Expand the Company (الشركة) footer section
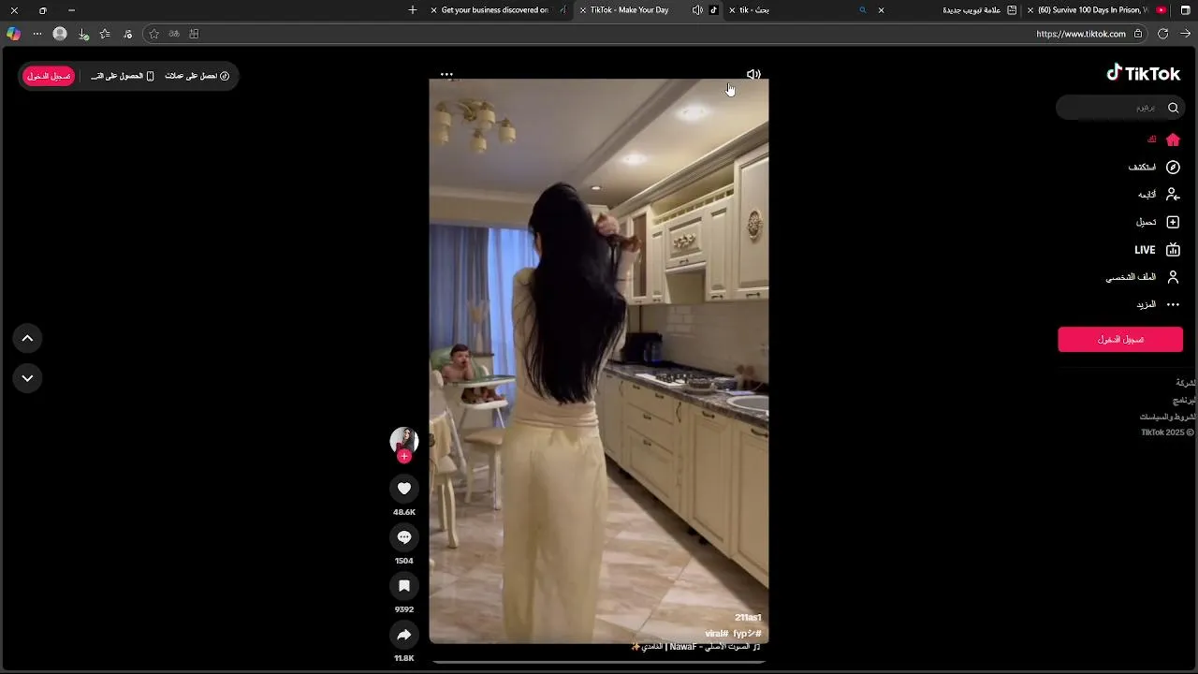The image size is (1198, 674). (x=1185, y=383)
